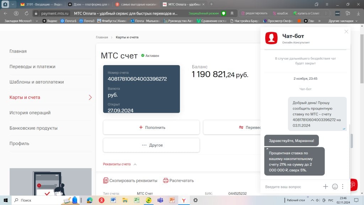This screenshot has width=364, height=205.
Task: Click купить в Сплит button
Action: click(306, 13)
